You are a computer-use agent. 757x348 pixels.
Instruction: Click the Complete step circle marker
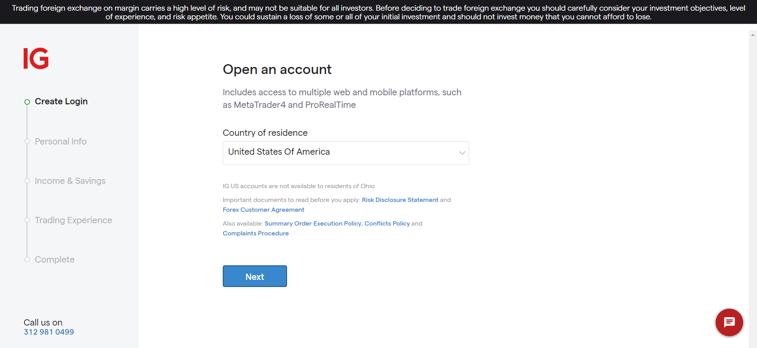coord(27,259)
